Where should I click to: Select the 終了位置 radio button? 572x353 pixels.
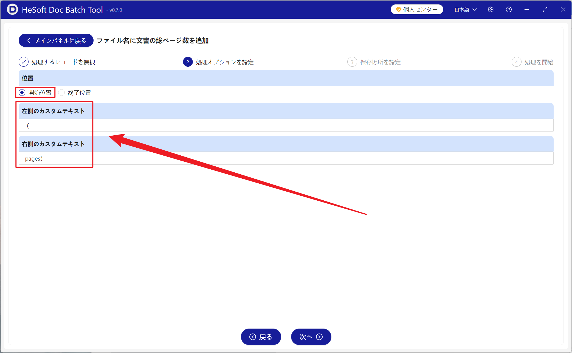(61, 93)
